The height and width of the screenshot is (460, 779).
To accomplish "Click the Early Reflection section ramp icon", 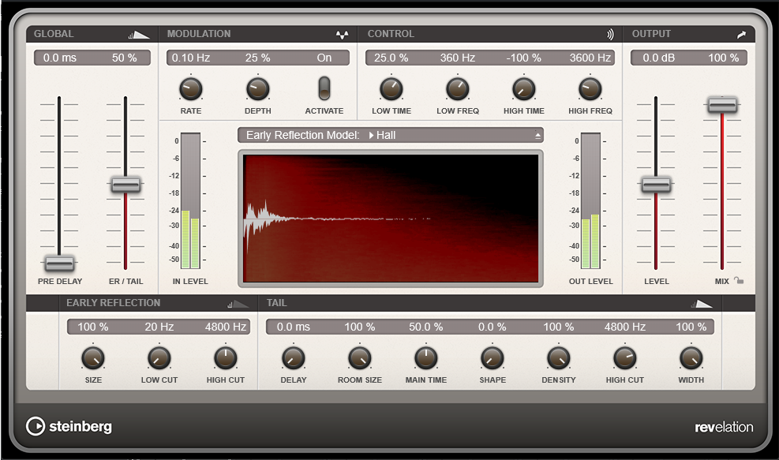I will tap(238, 303).
